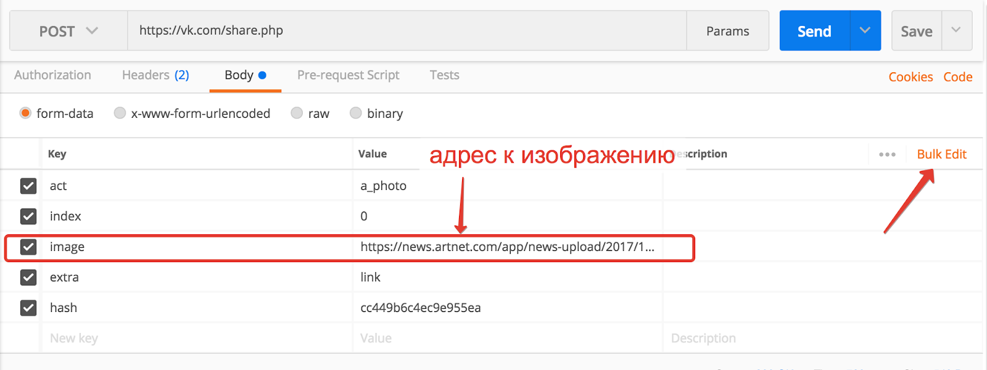Open the Pre-request Script tab
The height and width of the screenshot is (370, 987).
click(x=348, y=75)
